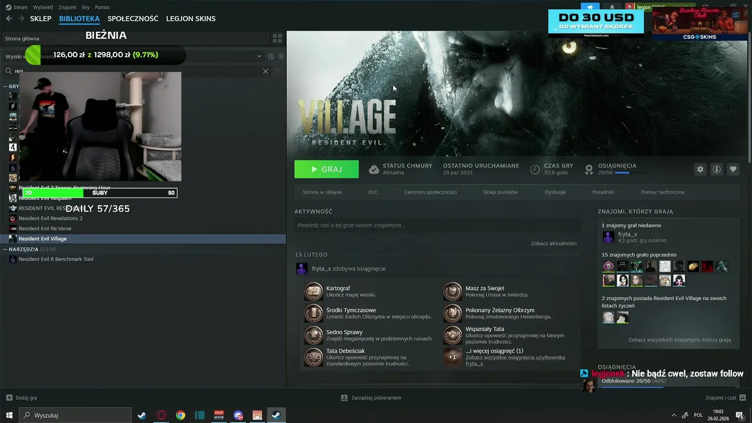752x423 pixels.
Task: Open Masz za Swoje! achievement icon
Action: point(452,291)
